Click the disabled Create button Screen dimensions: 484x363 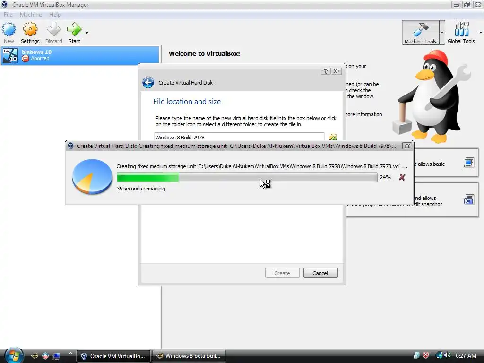[282, 273]
